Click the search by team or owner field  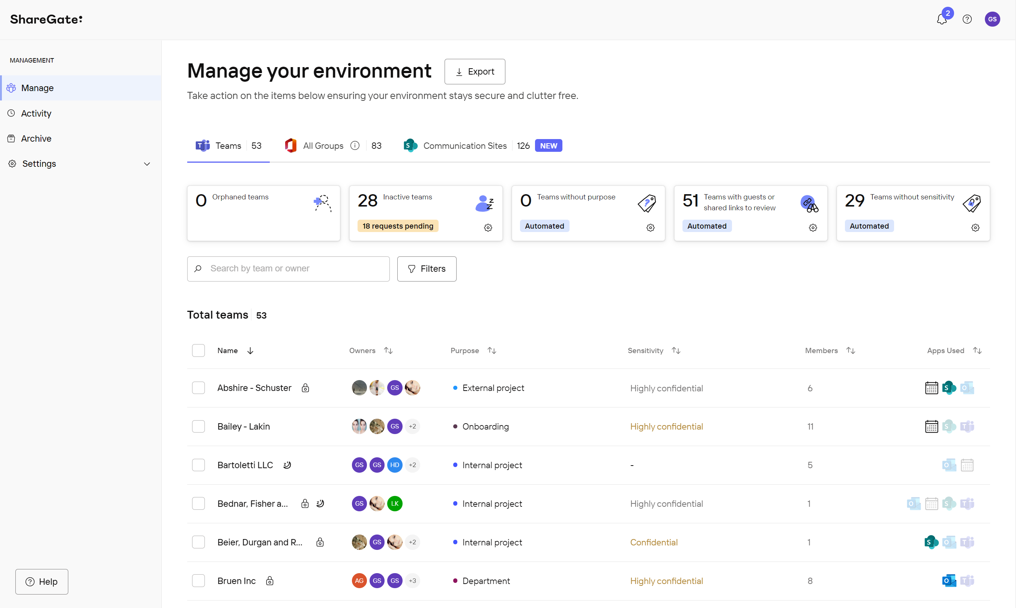(288, 269)
